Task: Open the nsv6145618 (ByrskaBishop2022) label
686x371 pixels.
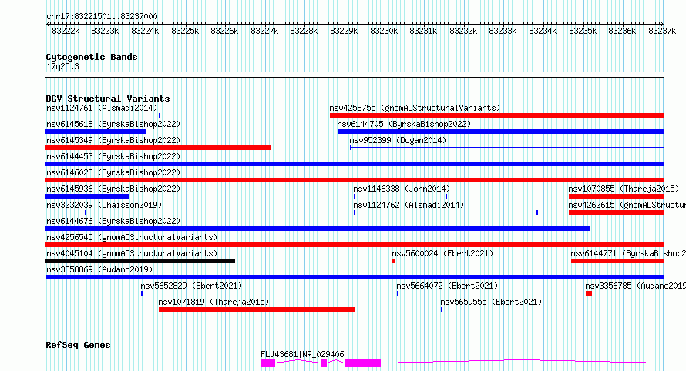Action: tap(113, 124)
